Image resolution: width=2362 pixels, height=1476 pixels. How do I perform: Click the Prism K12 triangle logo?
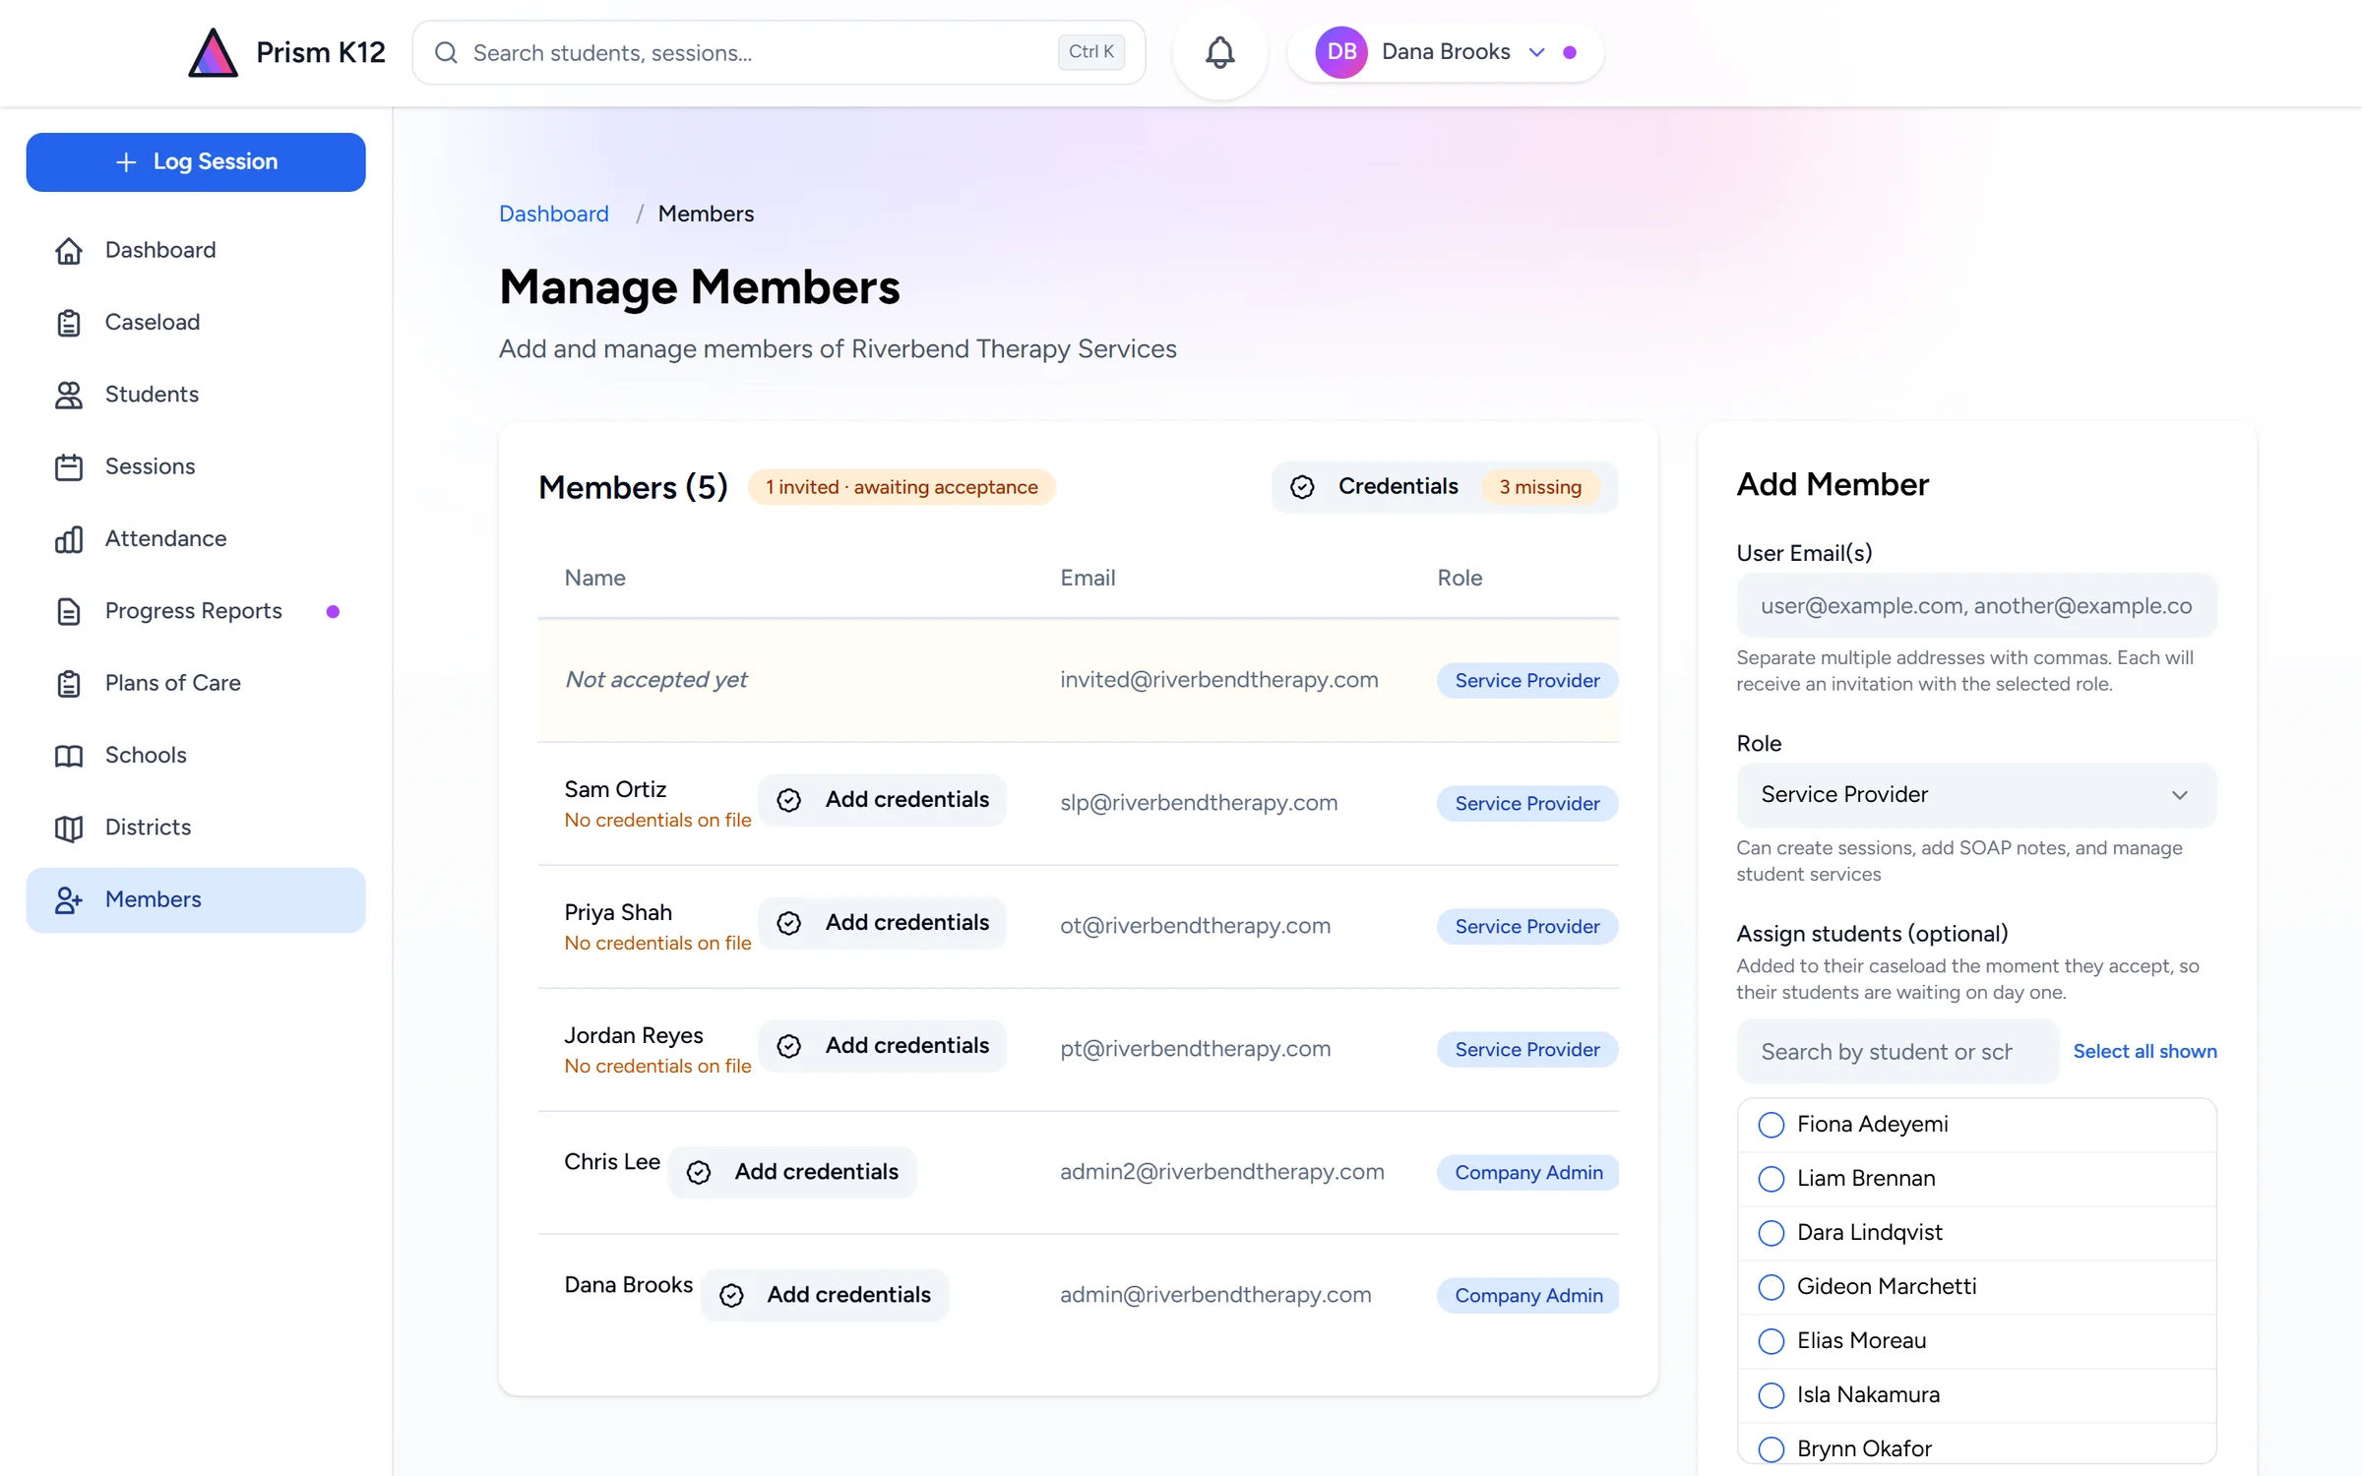click(213, 52)
